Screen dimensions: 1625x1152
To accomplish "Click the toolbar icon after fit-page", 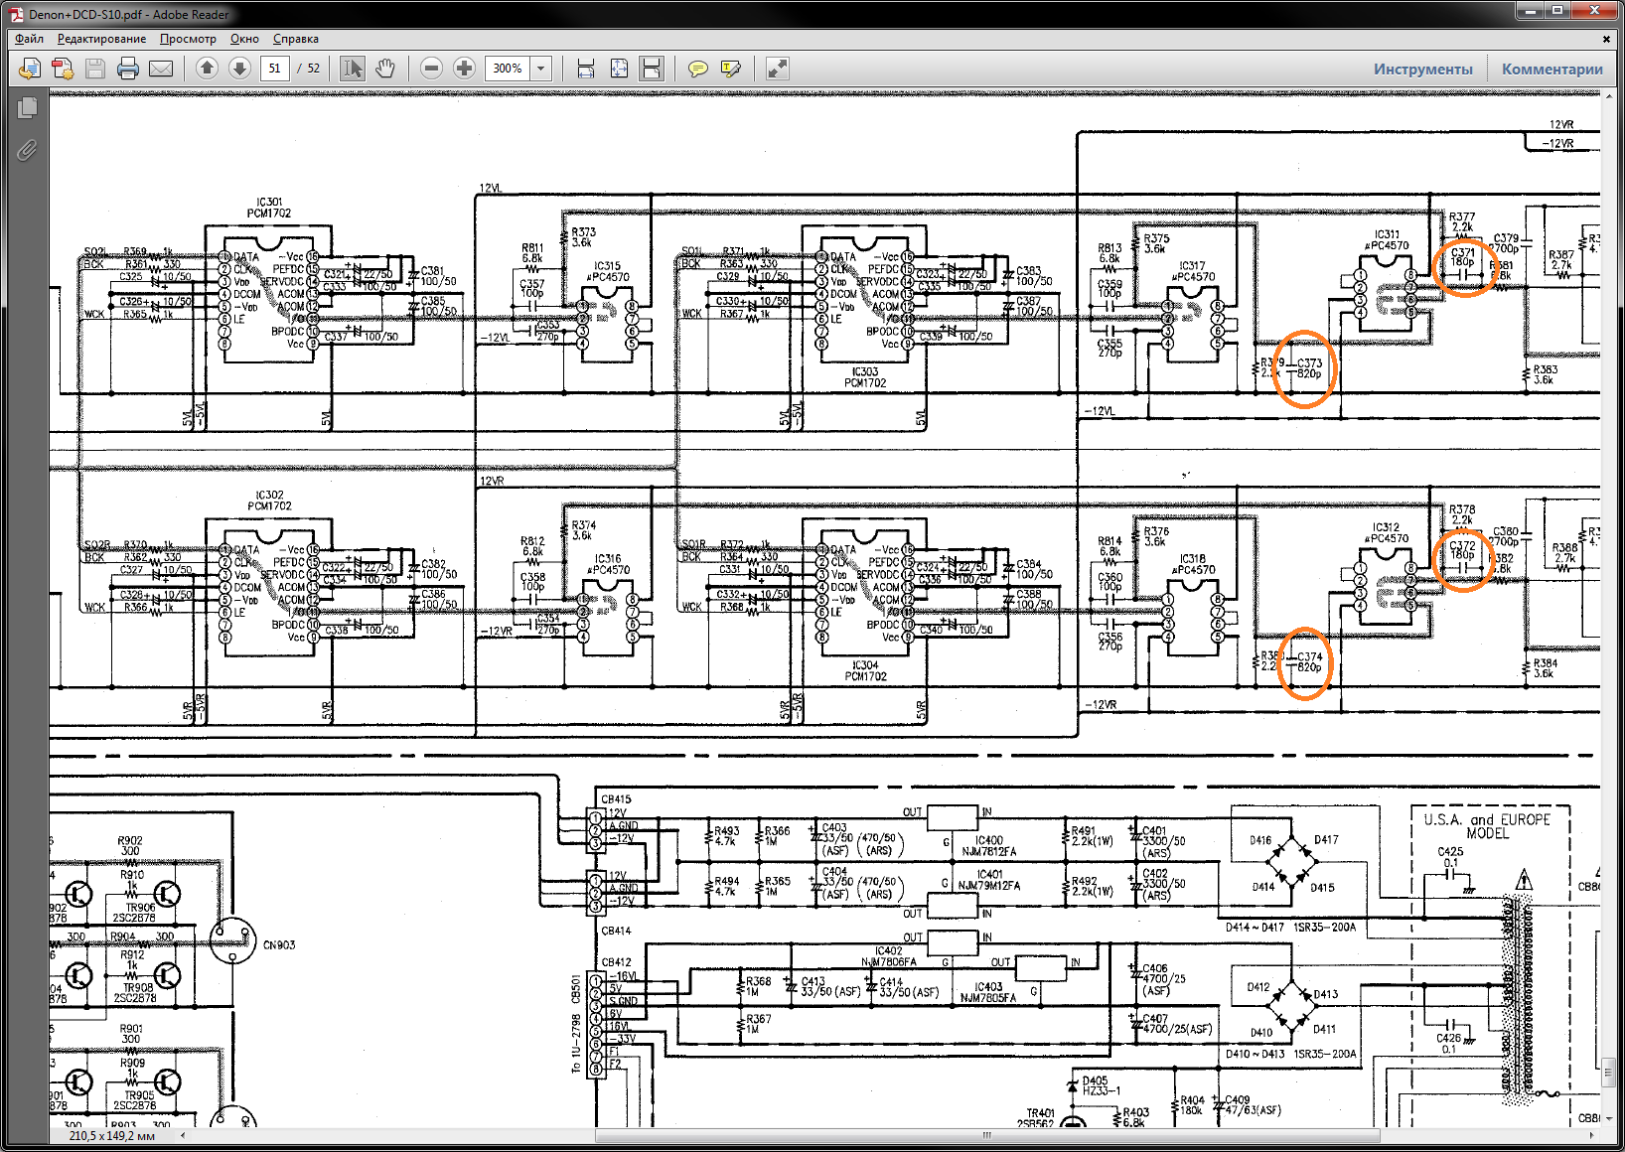I will click(652, 68).
